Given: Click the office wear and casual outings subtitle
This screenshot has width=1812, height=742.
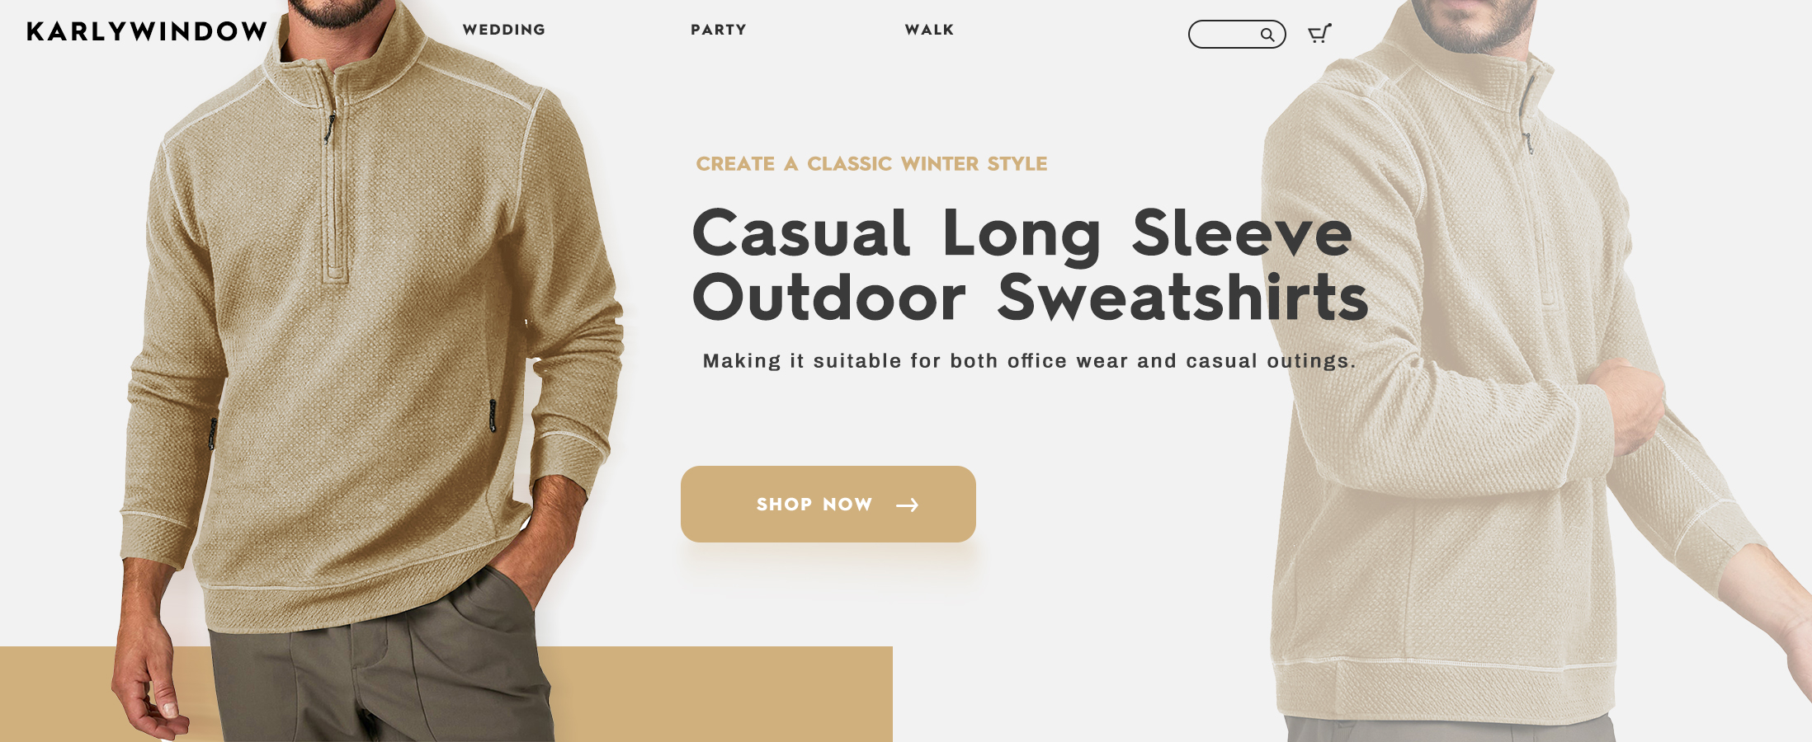Looking at the screenshot, I should [x=1029, y=361].
